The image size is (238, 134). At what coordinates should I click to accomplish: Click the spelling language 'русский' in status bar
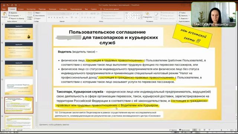point(20,130)
